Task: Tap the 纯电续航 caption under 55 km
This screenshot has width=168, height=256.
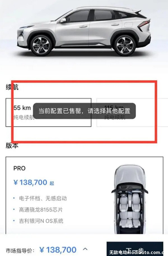Action: [x=24, y=117]
